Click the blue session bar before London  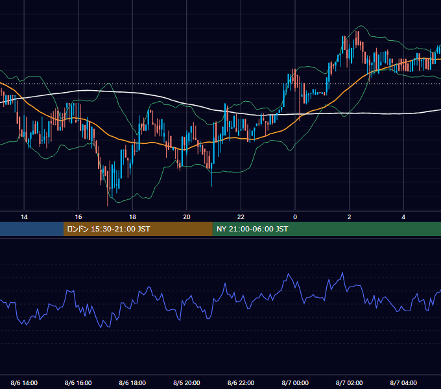[x=32, y=229]
